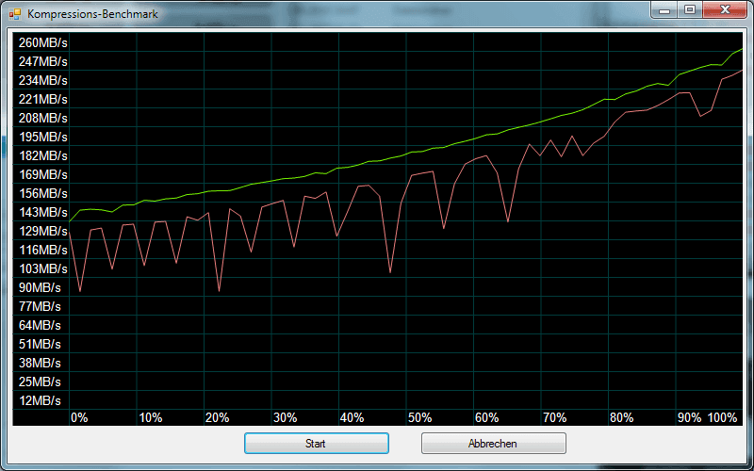Click the 50% axis label
754x471 pixels.
(419, 418)
